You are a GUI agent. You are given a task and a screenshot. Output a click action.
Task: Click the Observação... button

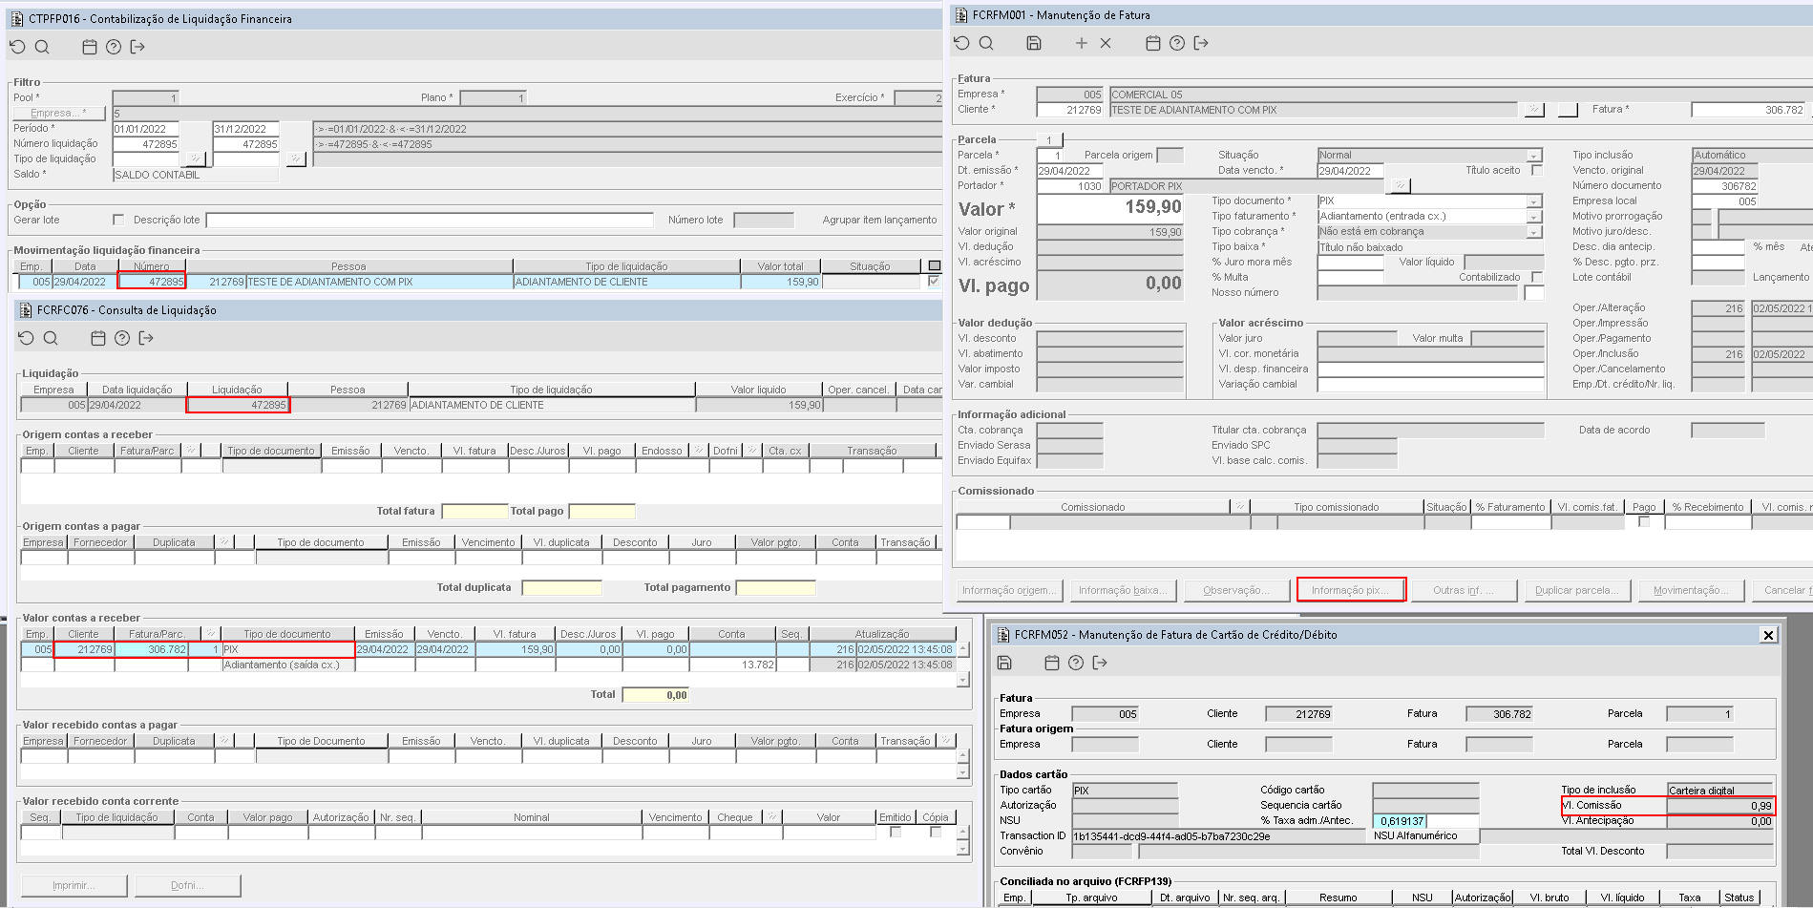pyautogui.click(x=1236, y=590)
